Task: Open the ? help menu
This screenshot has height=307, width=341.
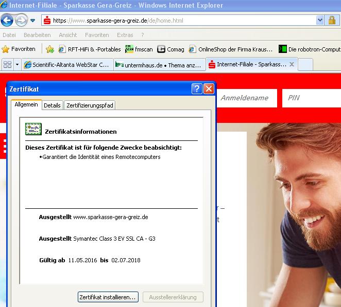Action: coord(143,35)
